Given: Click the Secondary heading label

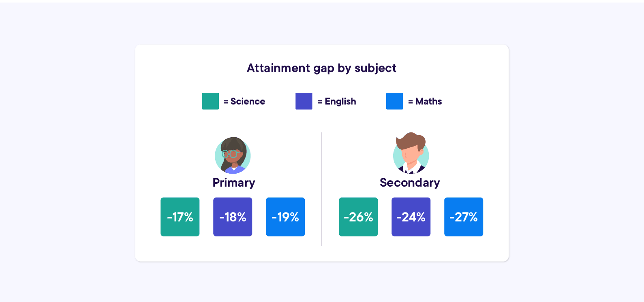Looking at the screenshot, I should click(x=410, y=183).
